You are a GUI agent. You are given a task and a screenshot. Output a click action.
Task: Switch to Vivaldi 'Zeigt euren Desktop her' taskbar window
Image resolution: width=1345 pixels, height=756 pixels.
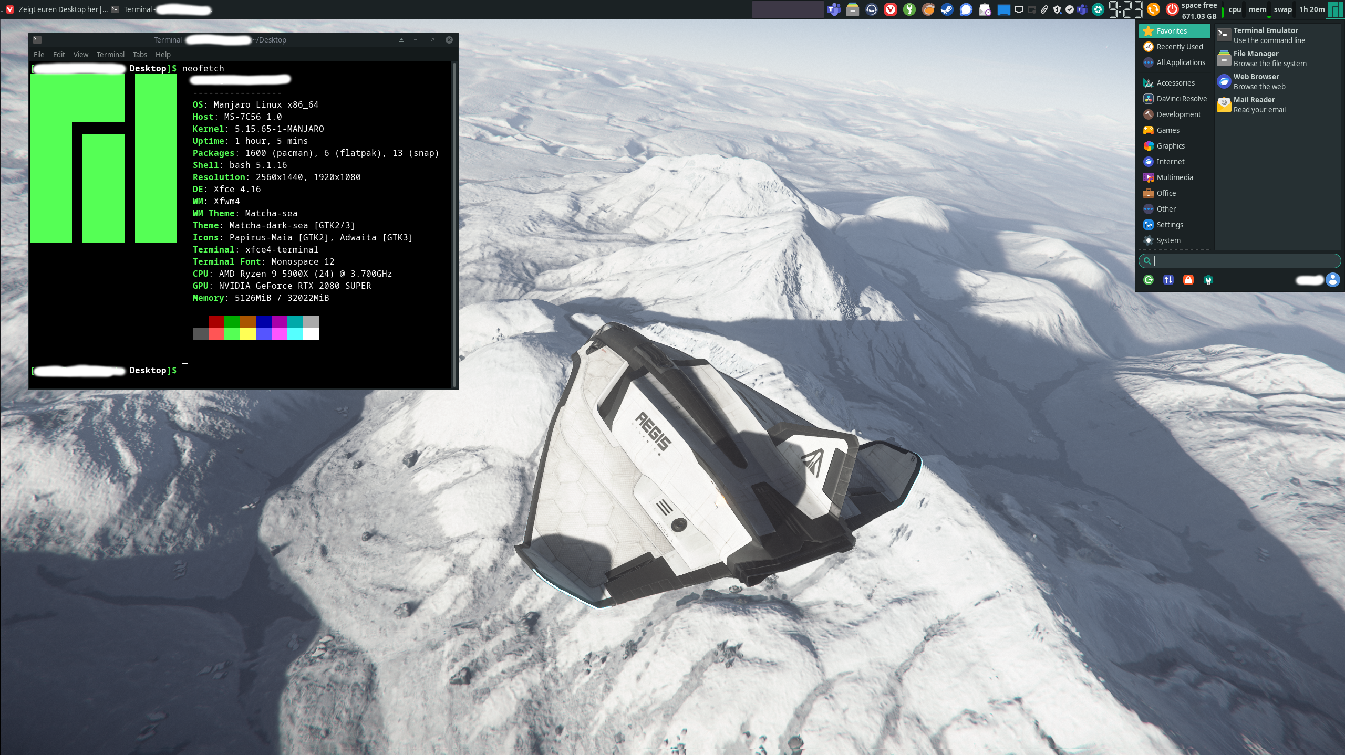(x=57, y=9)
